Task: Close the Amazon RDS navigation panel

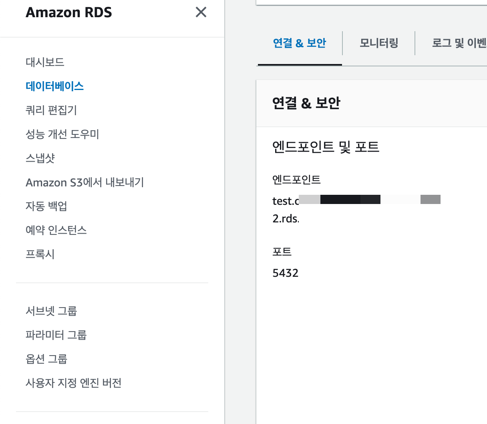Action: [x=201, y=12]
